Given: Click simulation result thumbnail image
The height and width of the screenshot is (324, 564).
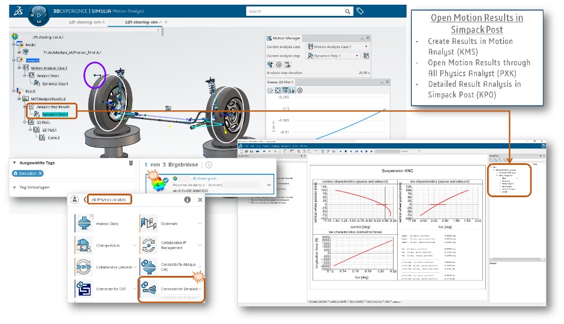Looking at the screenshot, I should (159, 183).
